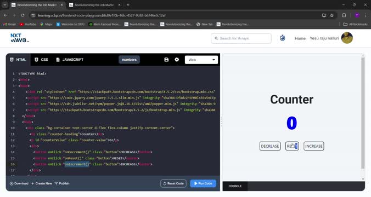The image size is (371, 197).
Task: Switch to the JAVASCRIPT editor tab
Action: tap(70, 60)
